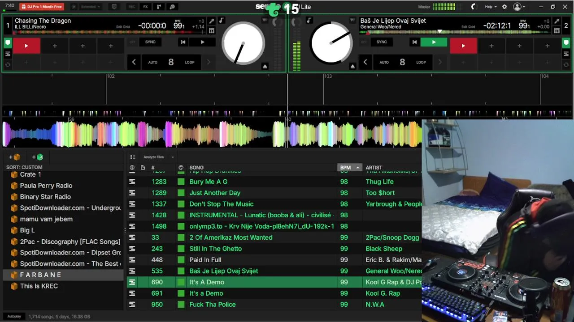Toggle the OFF sync button on deck 2
Screen dimensions: 574x322
pyautogui.click(x=364, y=42)
